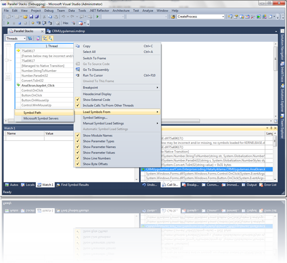Open Symbol Settings... from context menu

pyautogui.click(x=117, y=117)
